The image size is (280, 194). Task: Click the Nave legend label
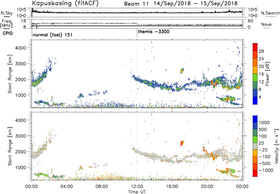(266, 24)
